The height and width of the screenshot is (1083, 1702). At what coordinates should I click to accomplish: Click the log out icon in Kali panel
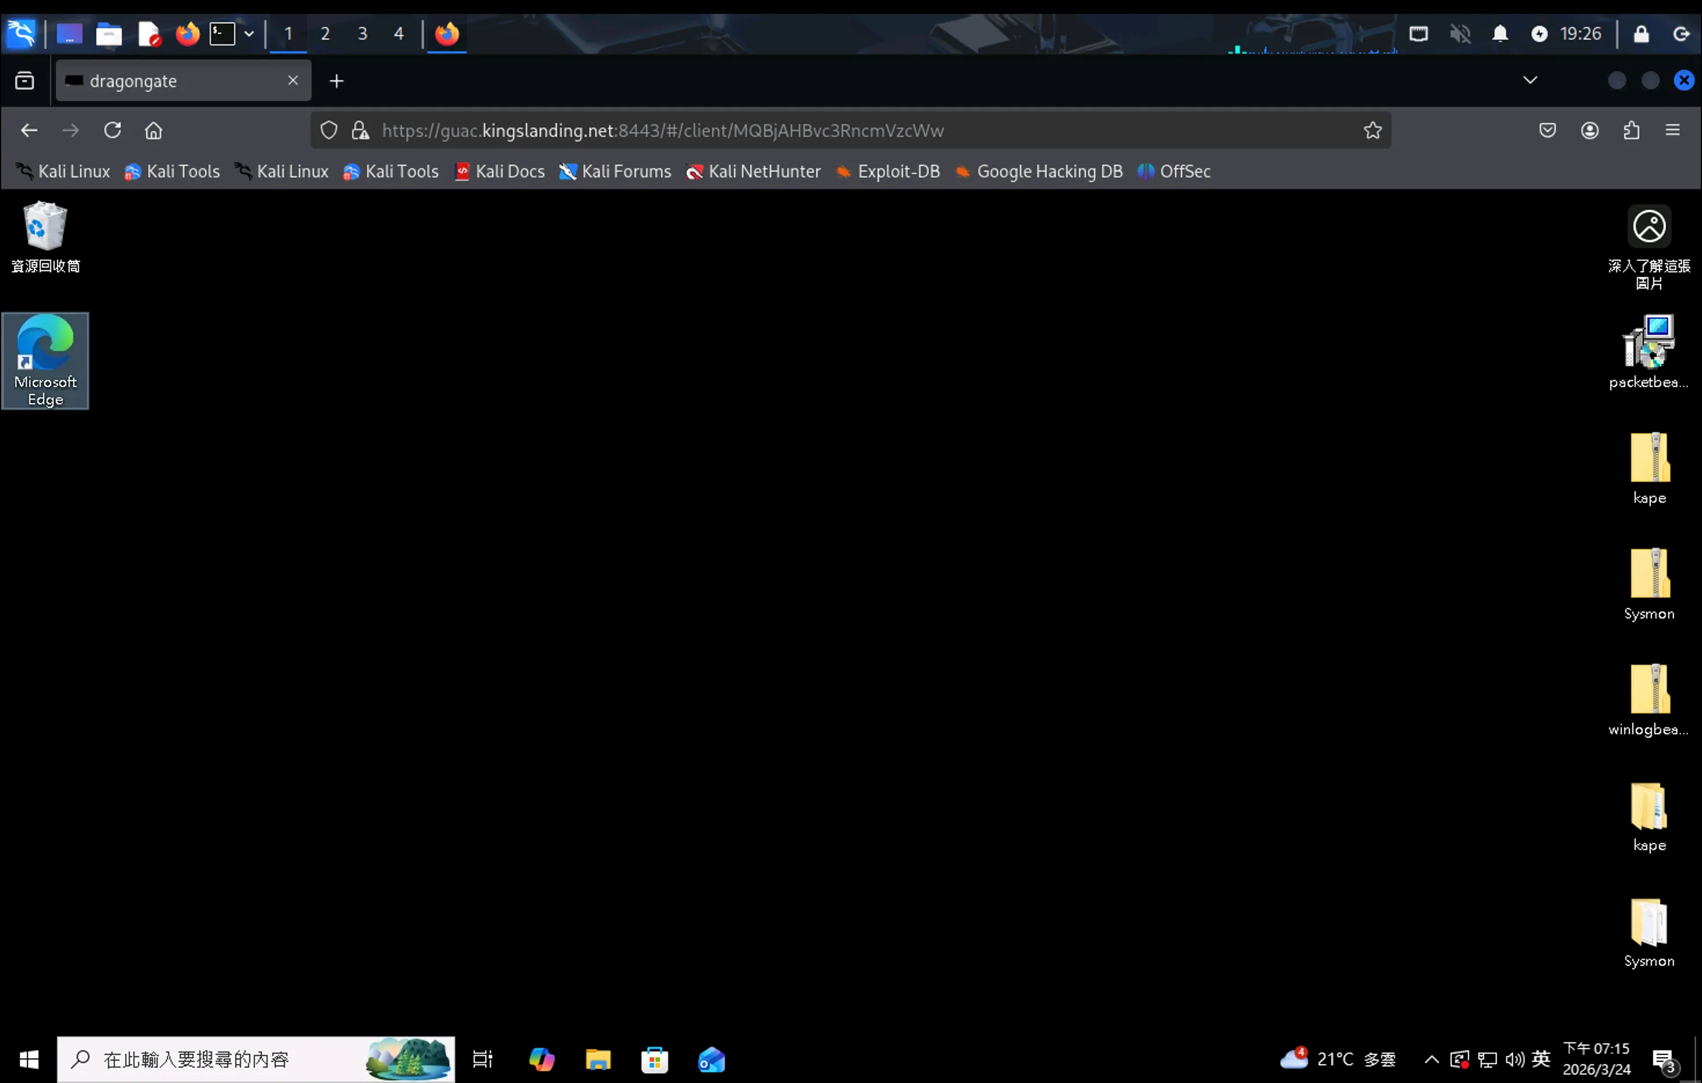point(1682,34)
